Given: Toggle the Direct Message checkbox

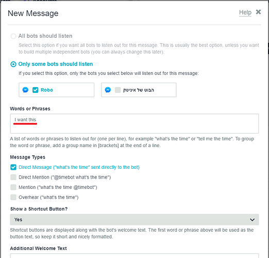Looking at the screenshot, I should [x=13, y=167].
